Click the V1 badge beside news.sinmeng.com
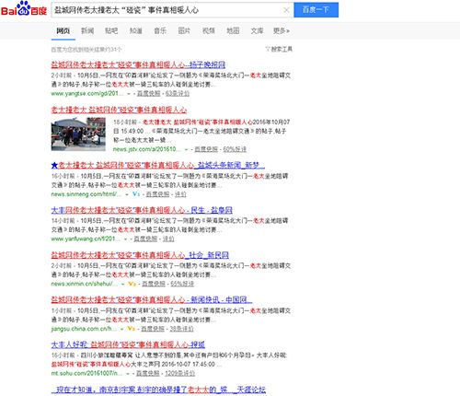The height and width of the screenshot is (396, 460). 136,194
